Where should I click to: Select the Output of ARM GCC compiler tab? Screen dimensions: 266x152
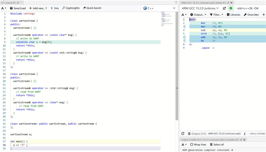pyautogui.click(x=210, y=140)
